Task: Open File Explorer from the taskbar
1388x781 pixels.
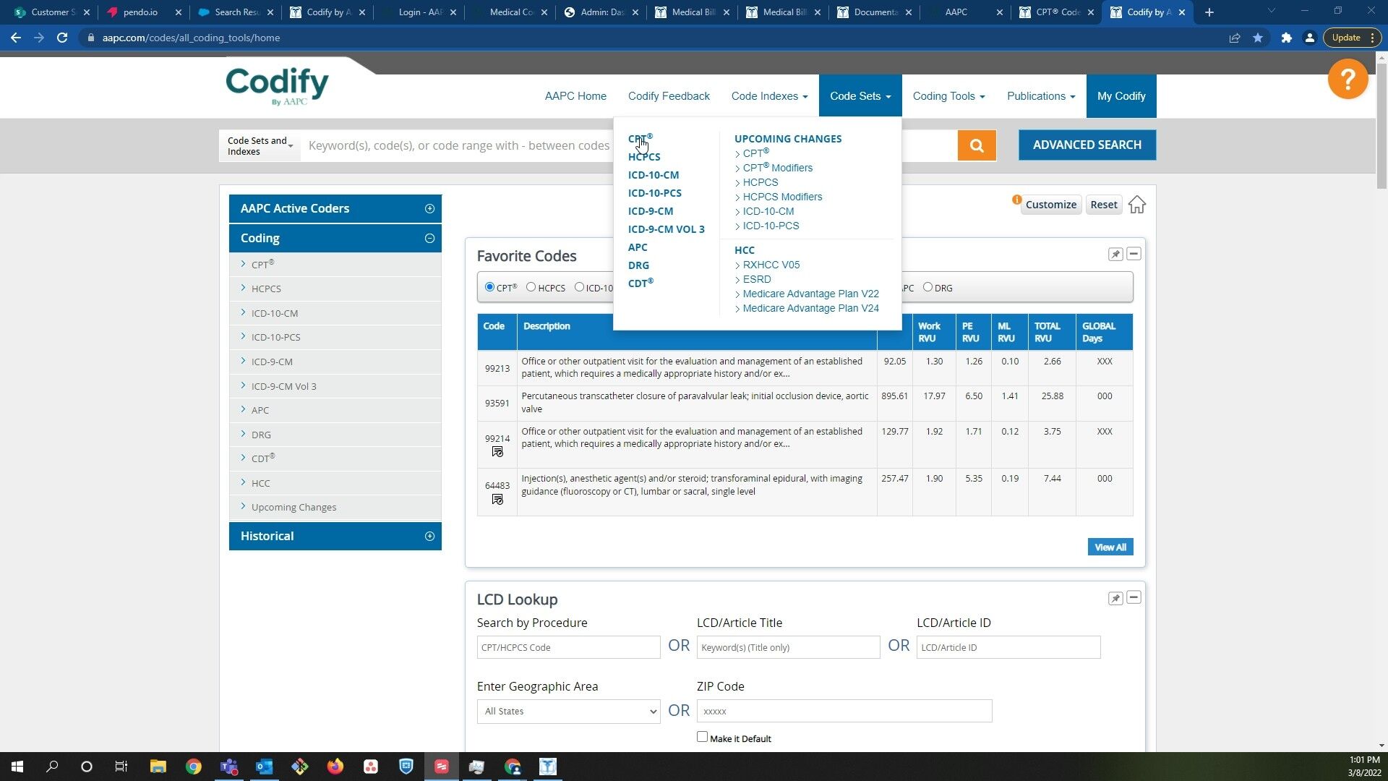Action: click(x=158, y=767)
